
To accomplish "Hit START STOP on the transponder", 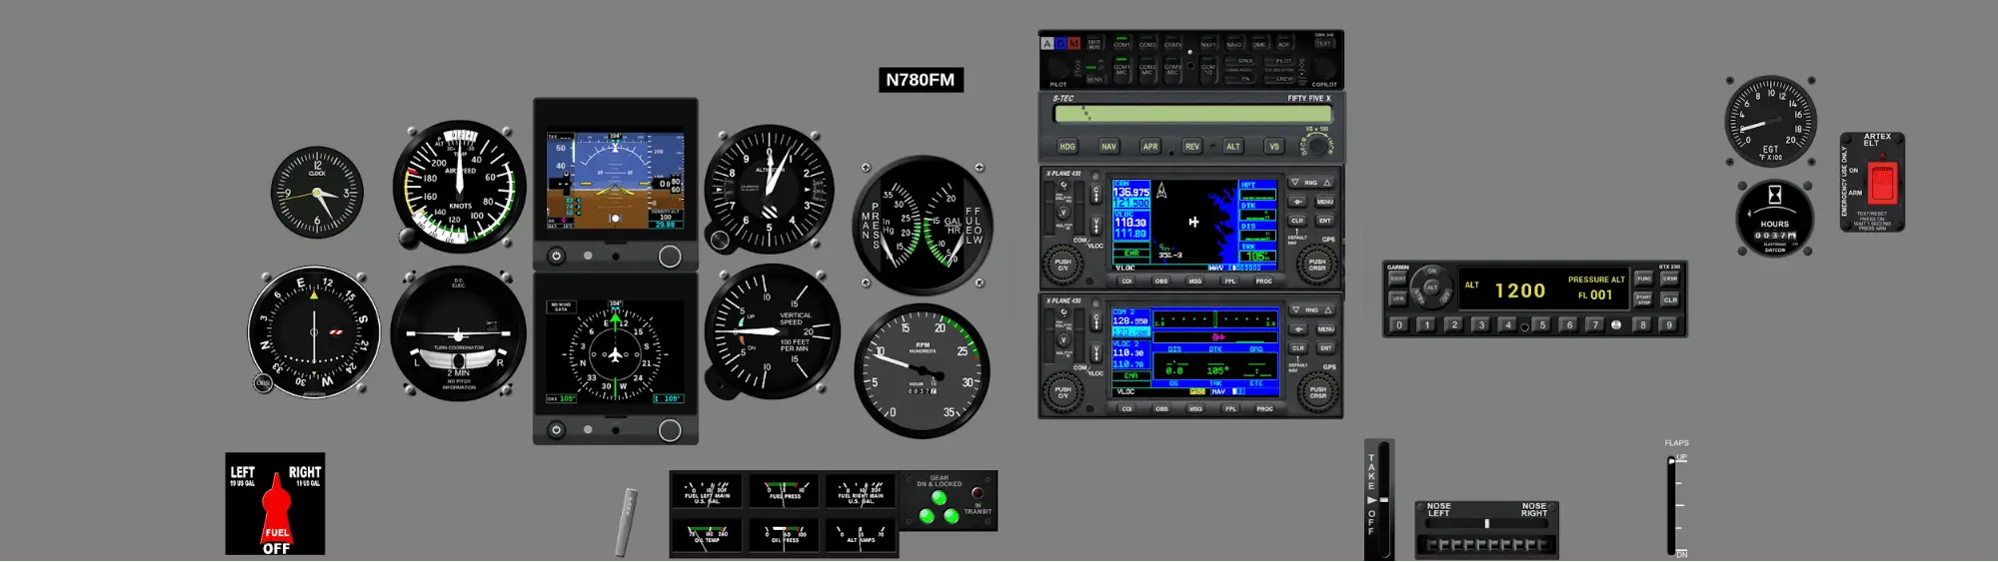I will tap(1644, 299).
